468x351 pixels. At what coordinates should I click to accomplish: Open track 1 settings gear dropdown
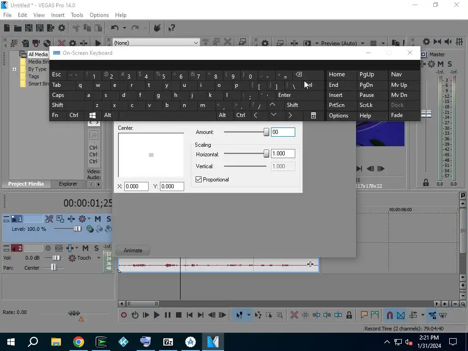click(x=89, y=219)
